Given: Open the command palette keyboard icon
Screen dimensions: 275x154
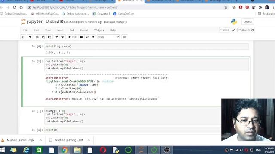Looking at the screenshot, I should 125,37.
